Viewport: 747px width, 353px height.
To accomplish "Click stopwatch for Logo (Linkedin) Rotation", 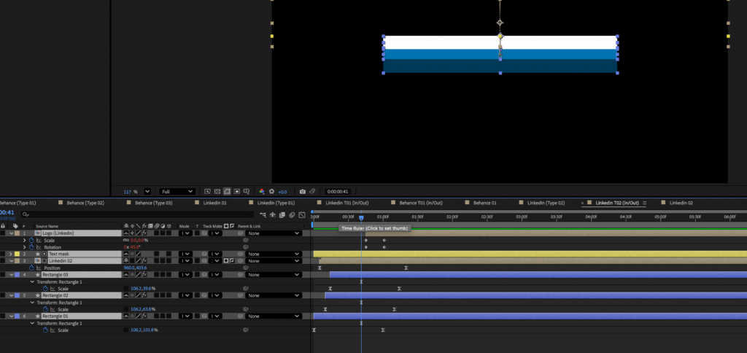I will point(31,247).
